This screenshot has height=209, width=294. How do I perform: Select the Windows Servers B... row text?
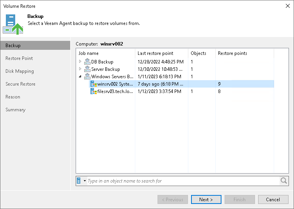point(112,77)
